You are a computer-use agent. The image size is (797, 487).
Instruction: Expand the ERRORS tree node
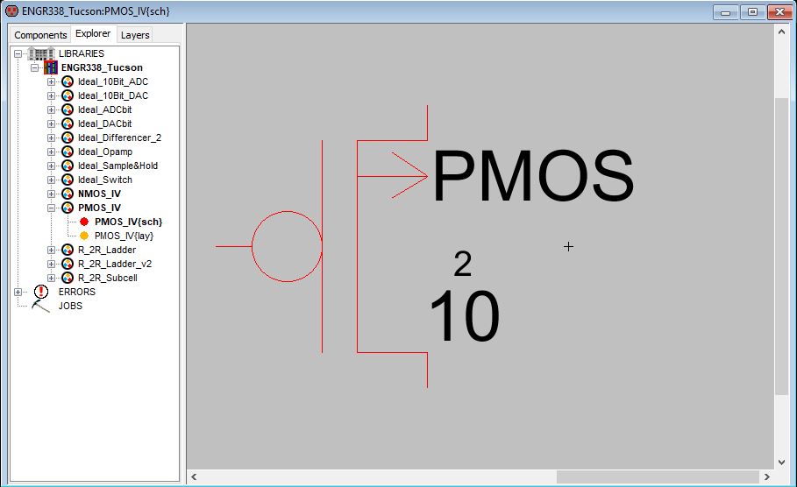pyautogui.click(x=18, y=292)
